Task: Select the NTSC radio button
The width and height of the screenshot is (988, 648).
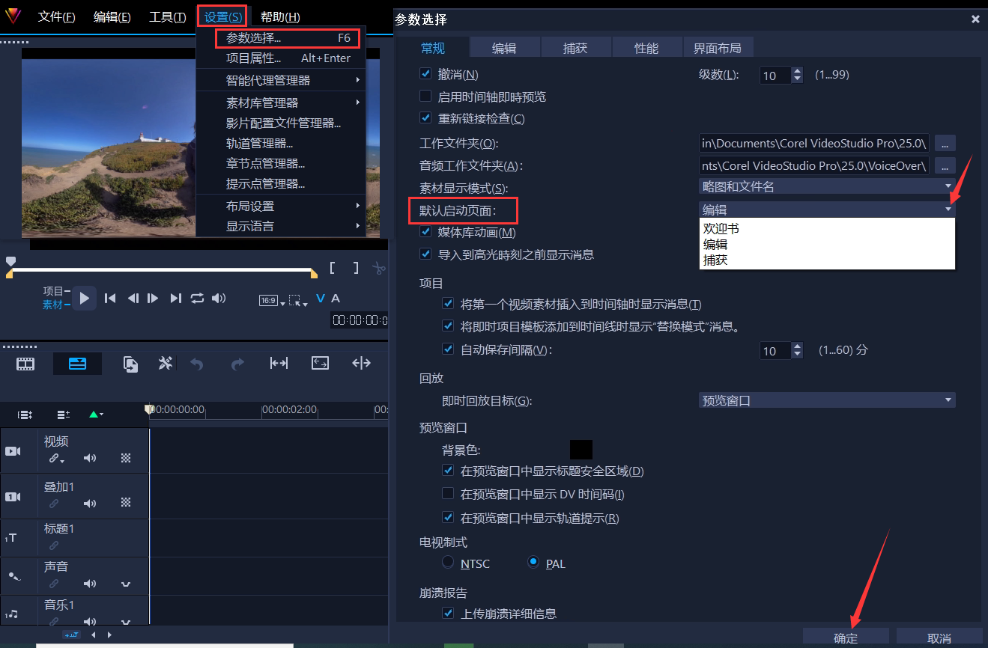Action: (x=448, y=562)
